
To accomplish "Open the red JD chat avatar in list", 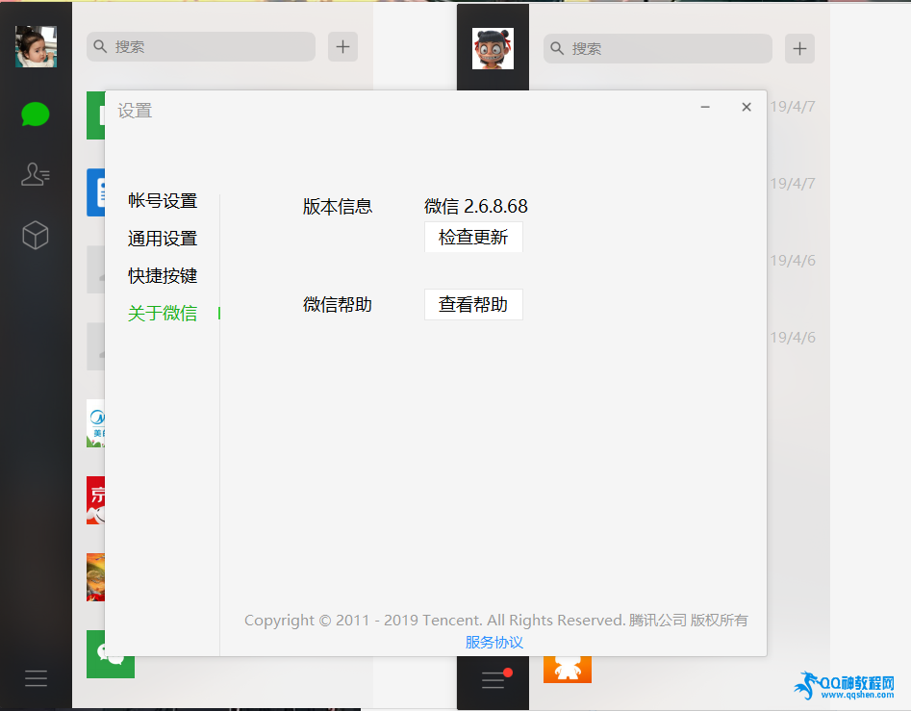I will tap(96, 500).
